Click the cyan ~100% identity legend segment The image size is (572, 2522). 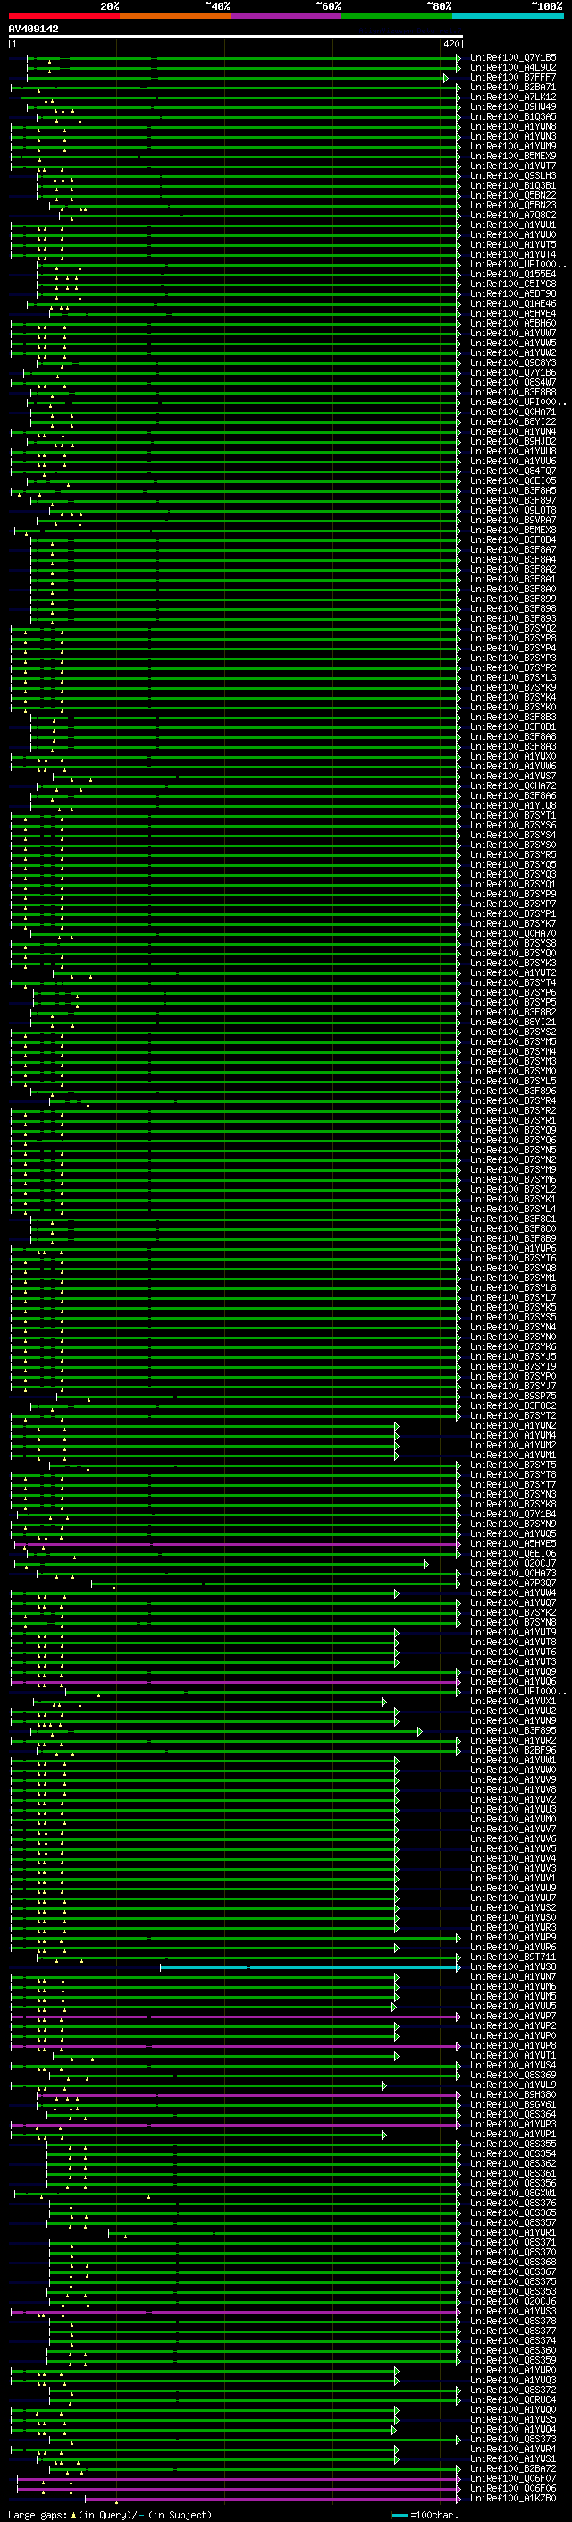coord(509,16)
